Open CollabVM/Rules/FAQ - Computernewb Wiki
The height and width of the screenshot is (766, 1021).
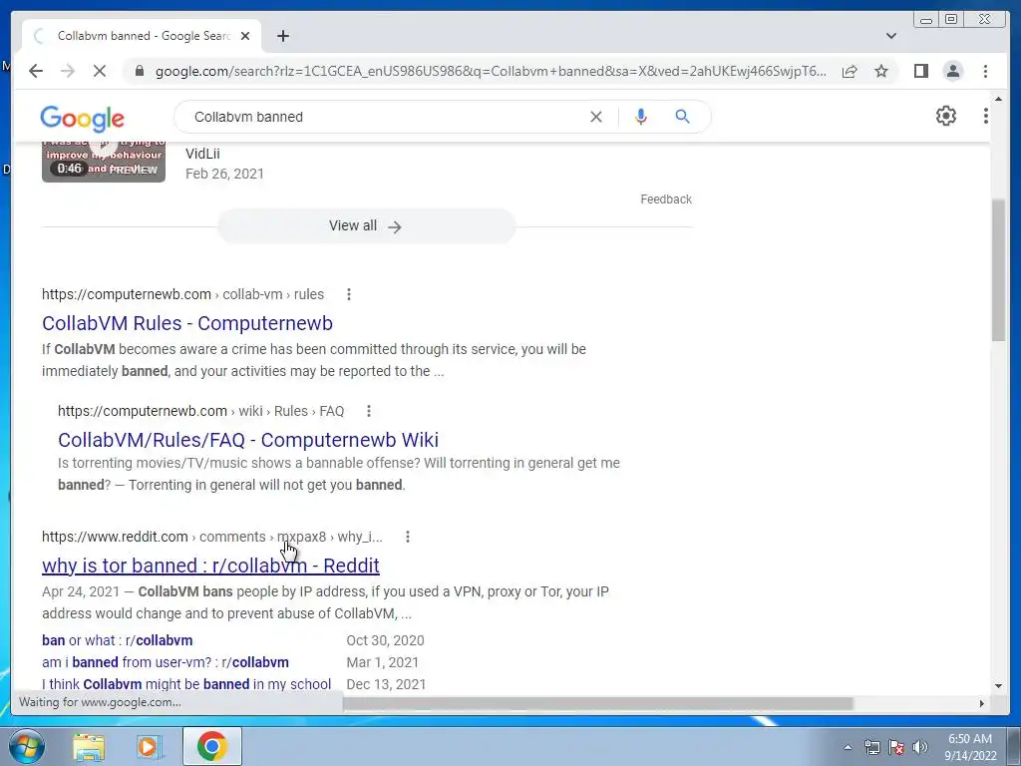point(248,440)
